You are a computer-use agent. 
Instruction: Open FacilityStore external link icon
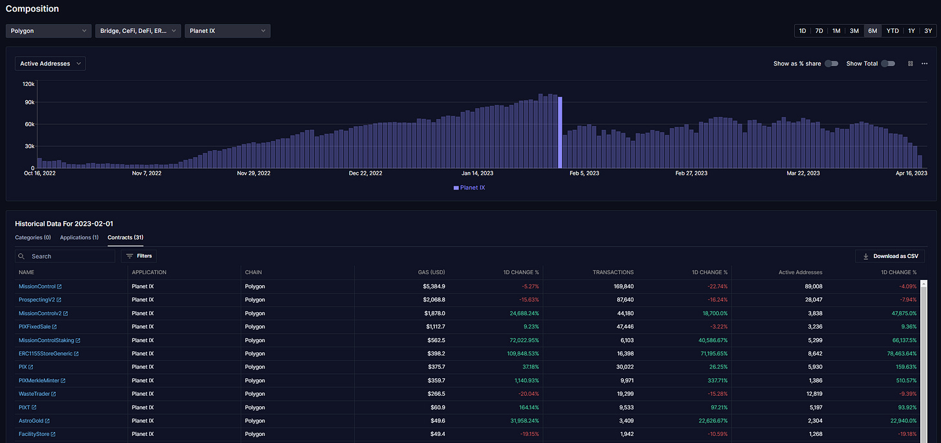[53, 435]
